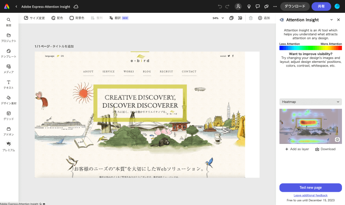Click 追加 to add a page

(x=264, y=18)
